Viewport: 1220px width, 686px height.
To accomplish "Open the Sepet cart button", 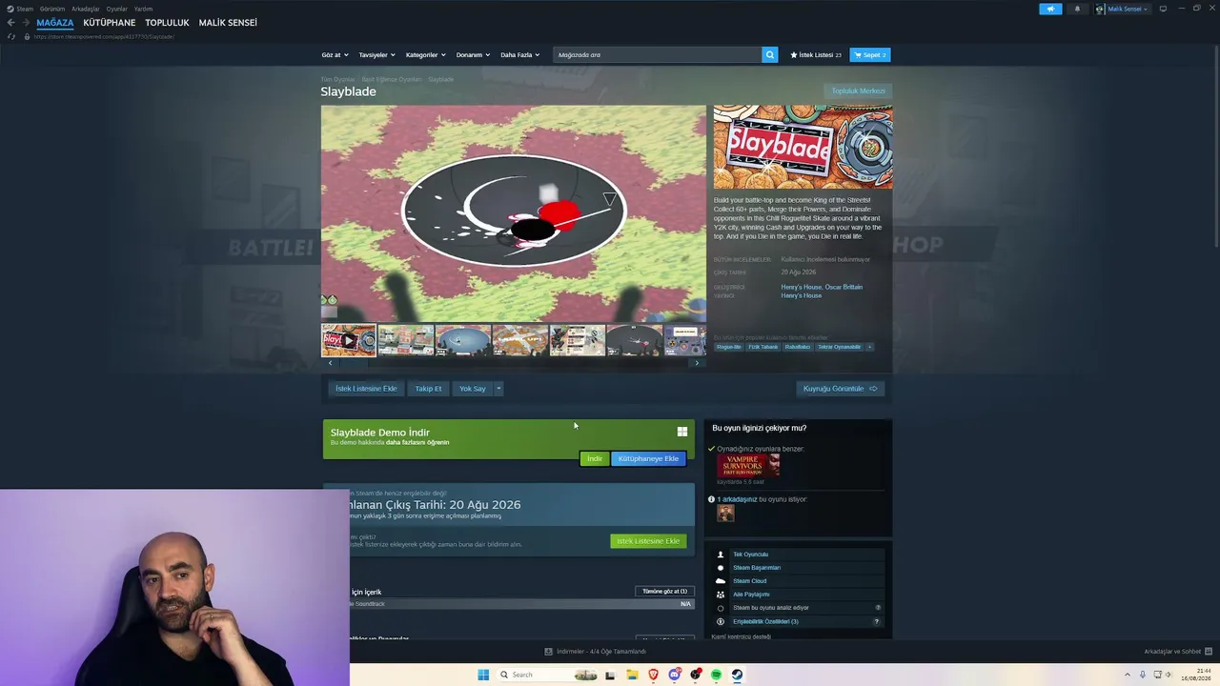I will click(x=870, y=55).
